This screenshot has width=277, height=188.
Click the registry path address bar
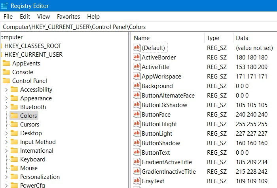[138, 27]
